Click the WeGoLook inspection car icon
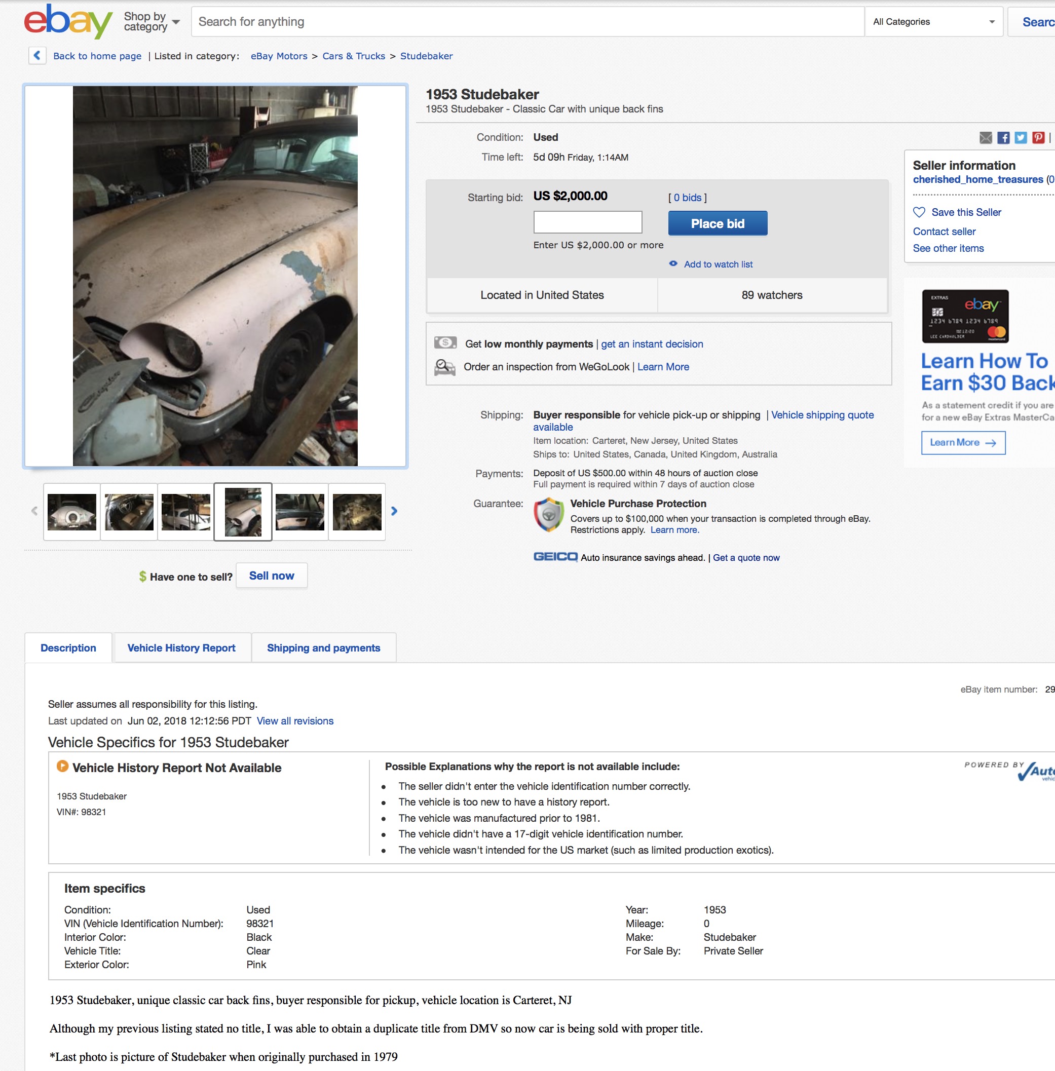The height and width of the screenshot is (1071, 1055). pyautogui.click(x=445, y=367)
